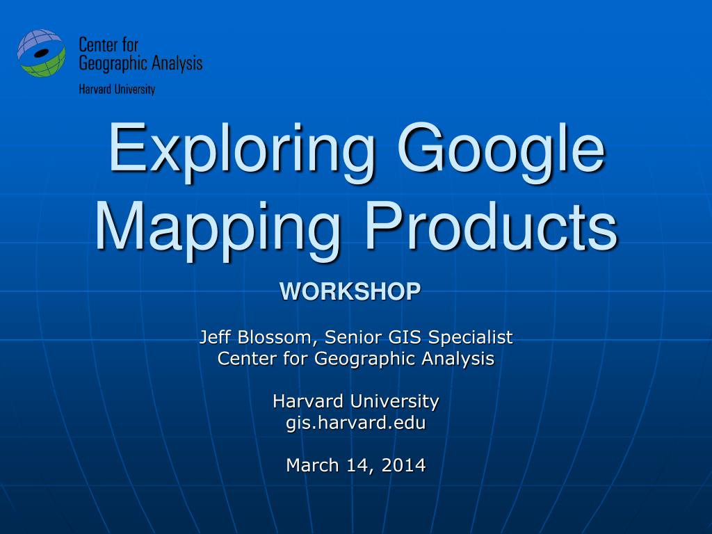Click "Harvard University" in the slide body
Image resolution: width=712 pixels, height=534 pixels.
click(356, 401)
